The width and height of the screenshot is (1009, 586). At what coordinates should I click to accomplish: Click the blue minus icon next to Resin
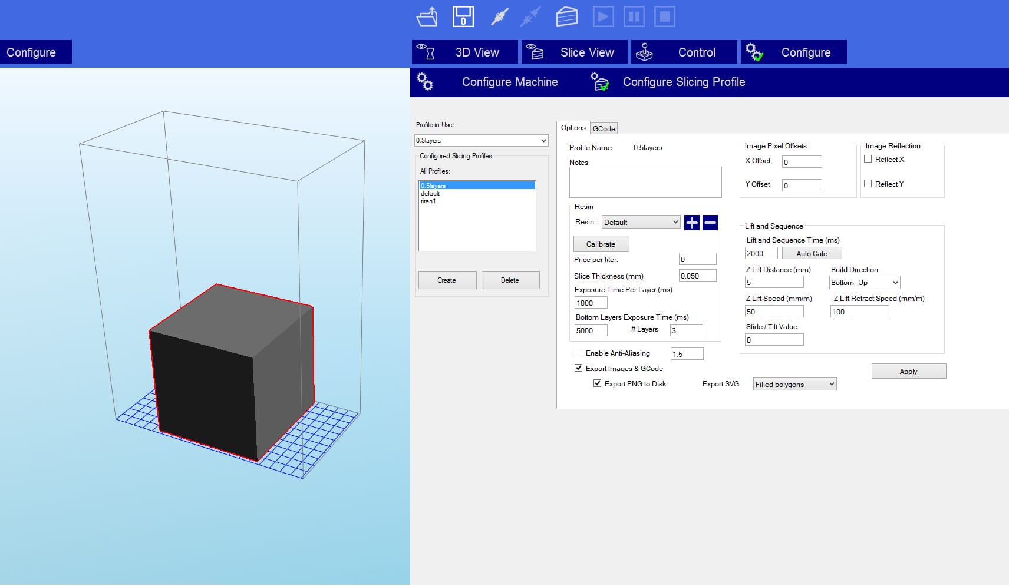point(710,223)
